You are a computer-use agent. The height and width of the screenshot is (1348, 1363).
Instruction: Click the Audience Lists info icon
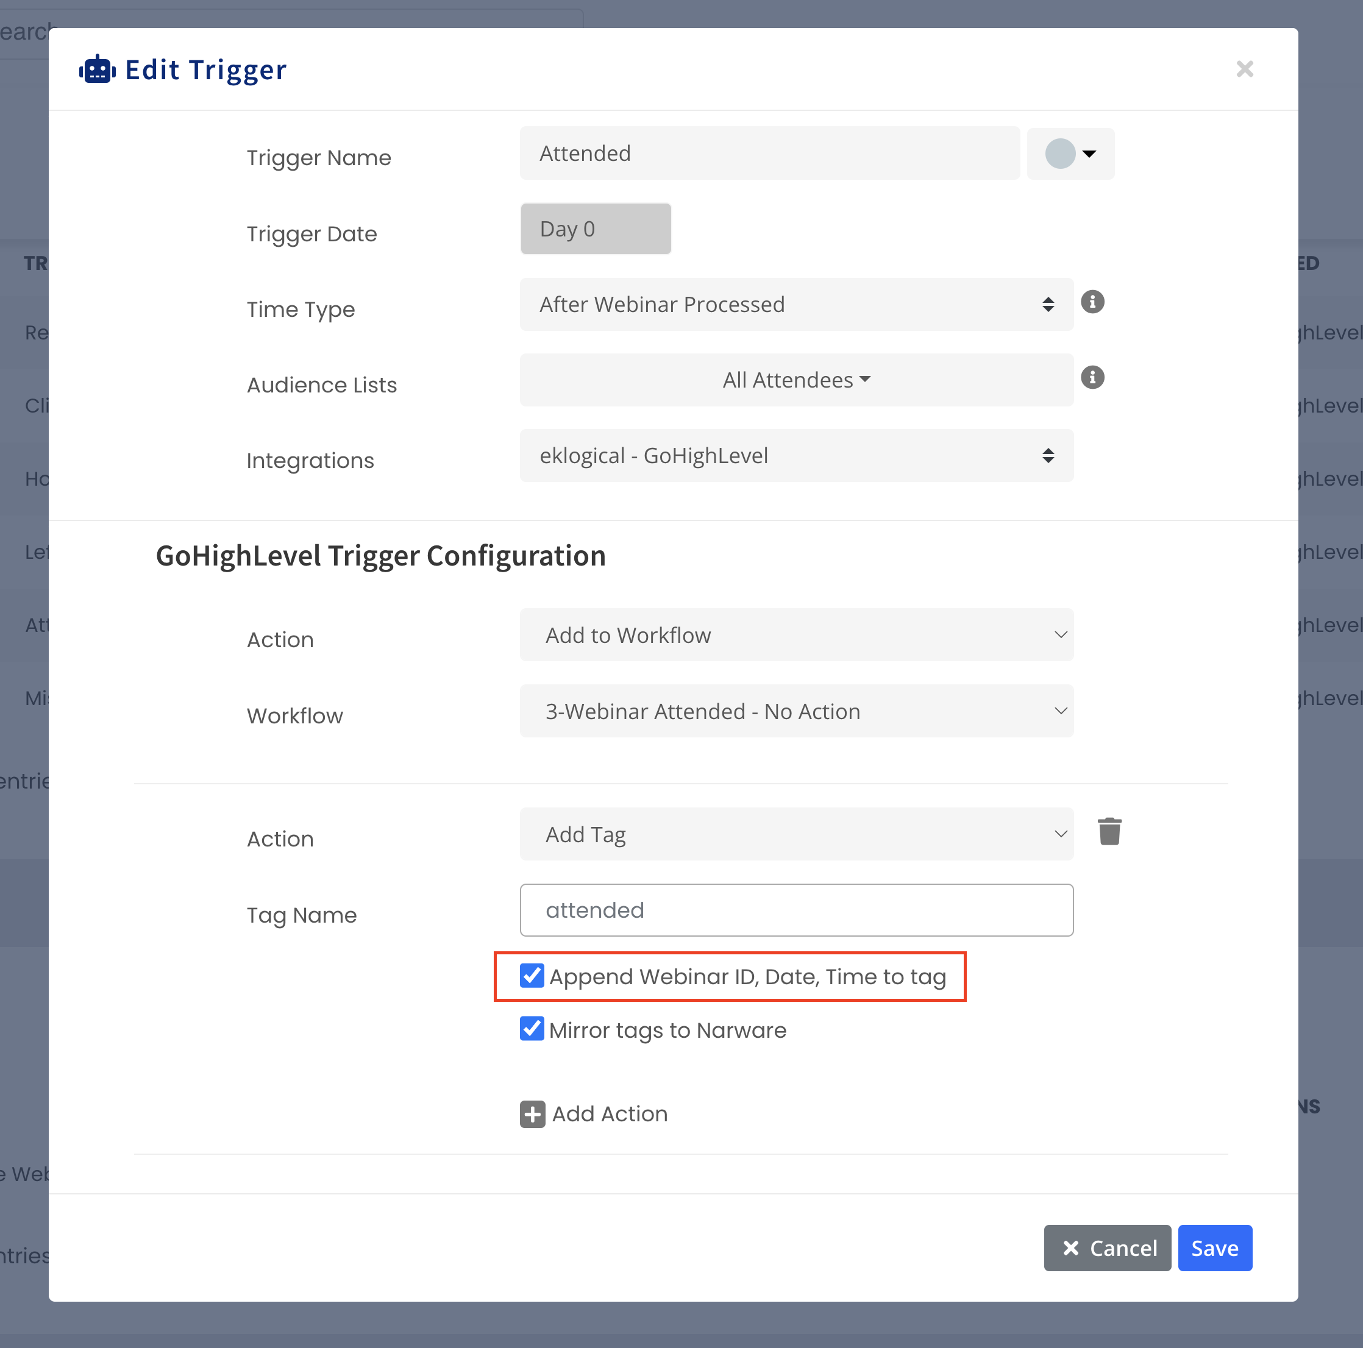click(x=1092, y=377)
